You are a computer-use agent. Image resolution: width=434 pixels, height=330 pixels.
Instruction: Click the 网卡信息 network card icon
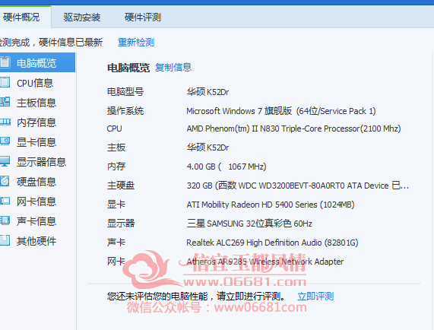pyautogui.click(x=5, y=201)
